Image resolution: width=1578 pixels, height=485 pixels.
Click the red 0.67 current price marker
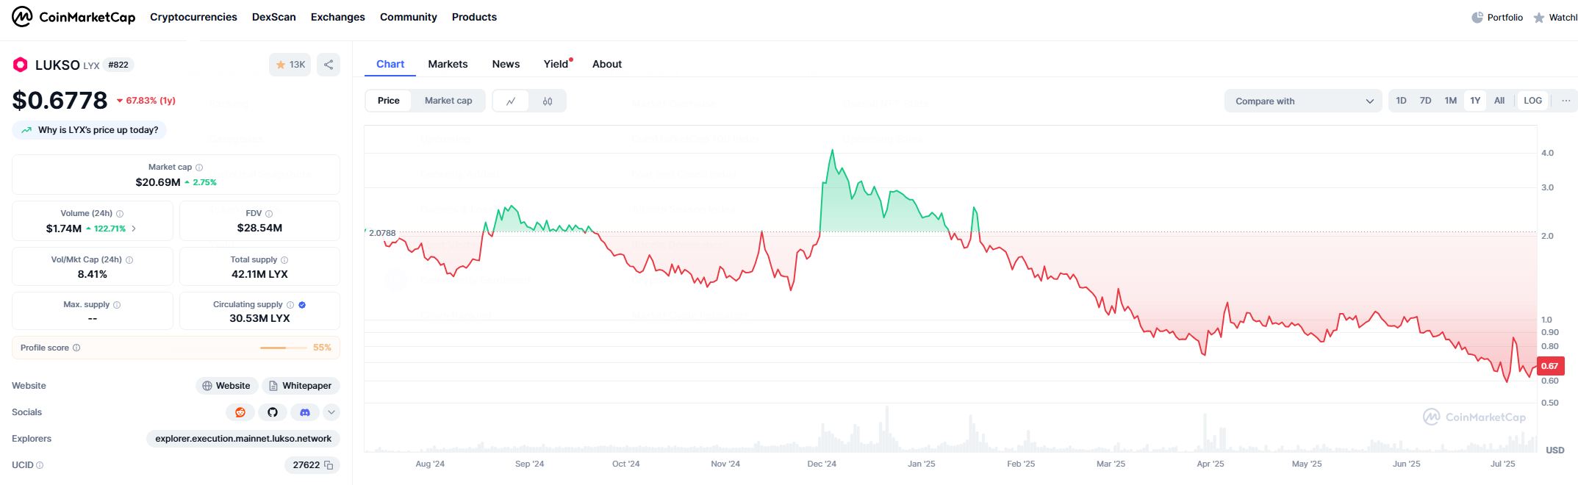[1550, 366]
